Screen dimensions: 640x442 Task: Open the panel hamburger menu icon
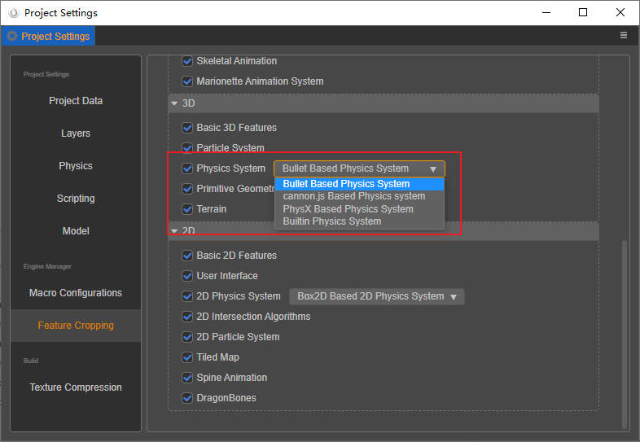point(623,36)
